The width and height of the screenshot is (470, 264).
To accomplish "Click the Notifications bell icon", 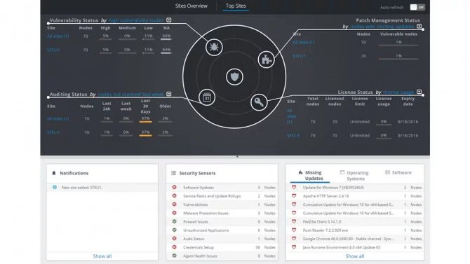I will (54, 173).
